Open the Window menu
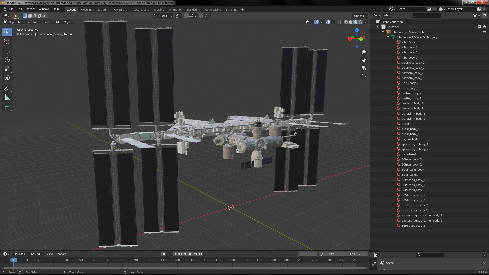The height and width of the screenshot is (275, 489). point(44,9)
